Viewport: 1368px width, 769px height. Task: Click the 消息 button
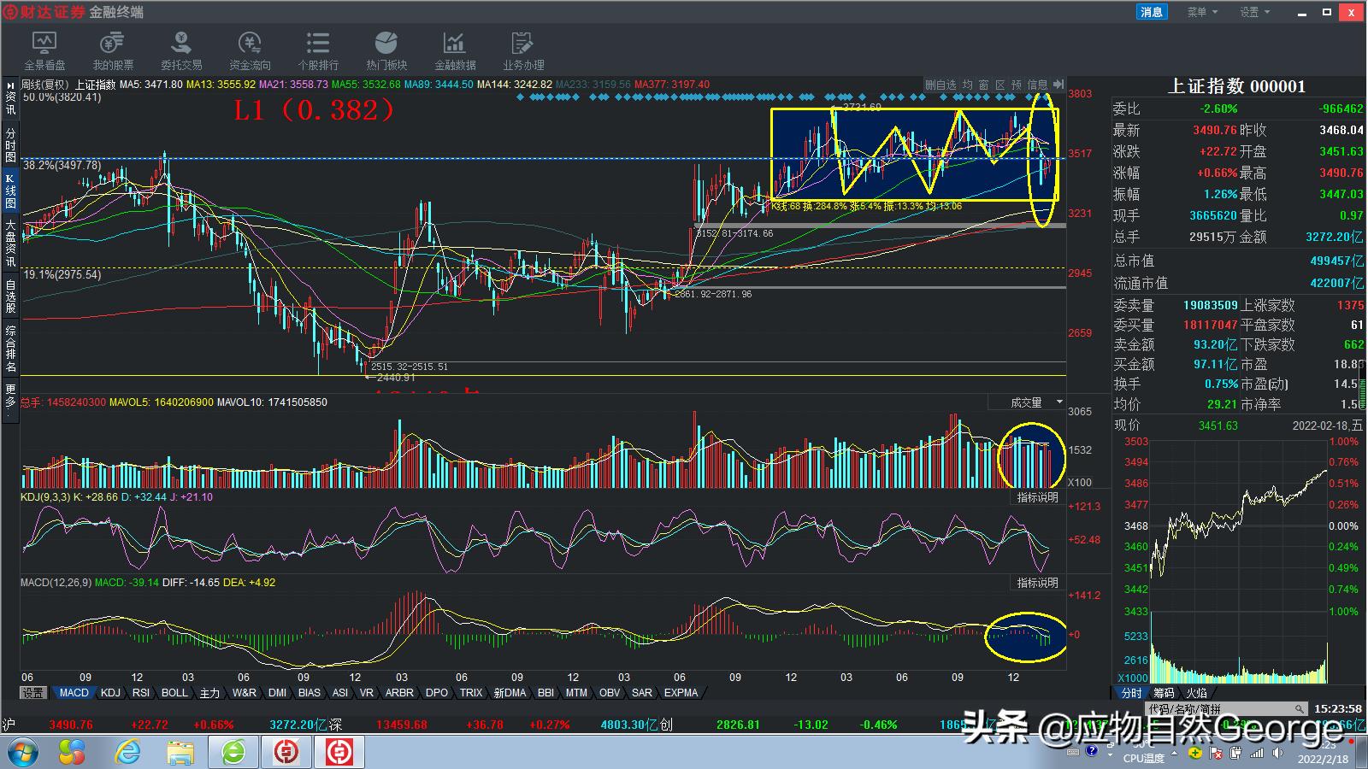(1152, 12)
